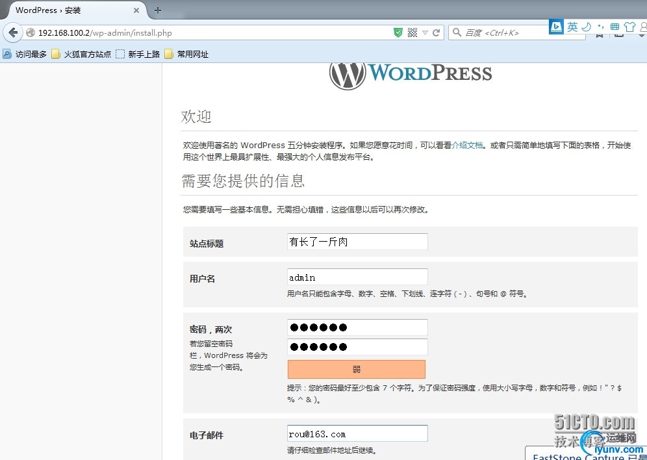
Task: Click the address bar URL field
Action: click(x=207, y=32)
